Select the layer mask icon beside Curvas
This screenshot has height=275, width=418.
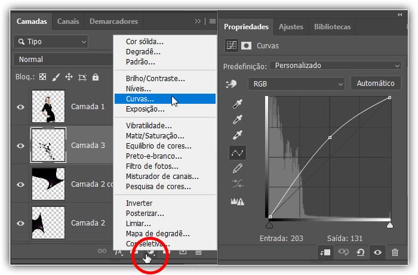click(x=246, y=46)
